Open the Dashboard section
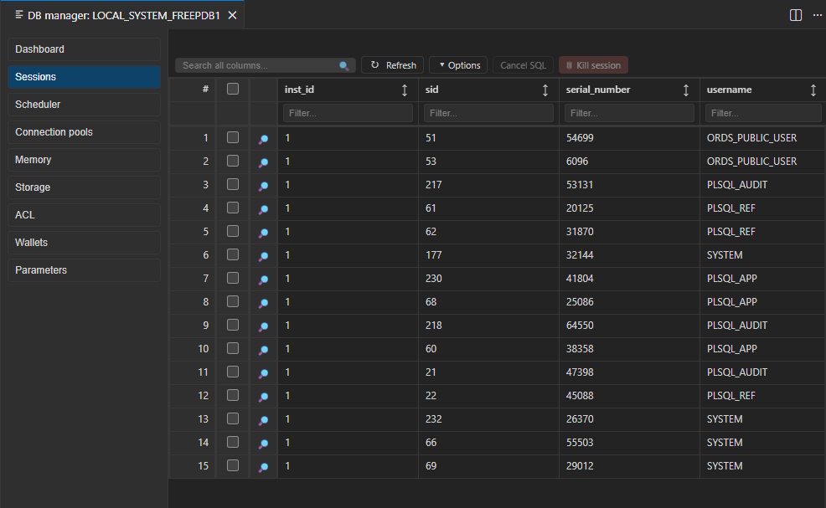 pos(85,49)
